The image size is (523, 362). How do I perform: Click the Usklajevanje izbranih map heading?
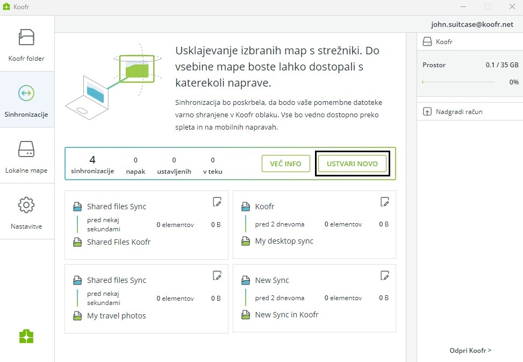[277, 66]
